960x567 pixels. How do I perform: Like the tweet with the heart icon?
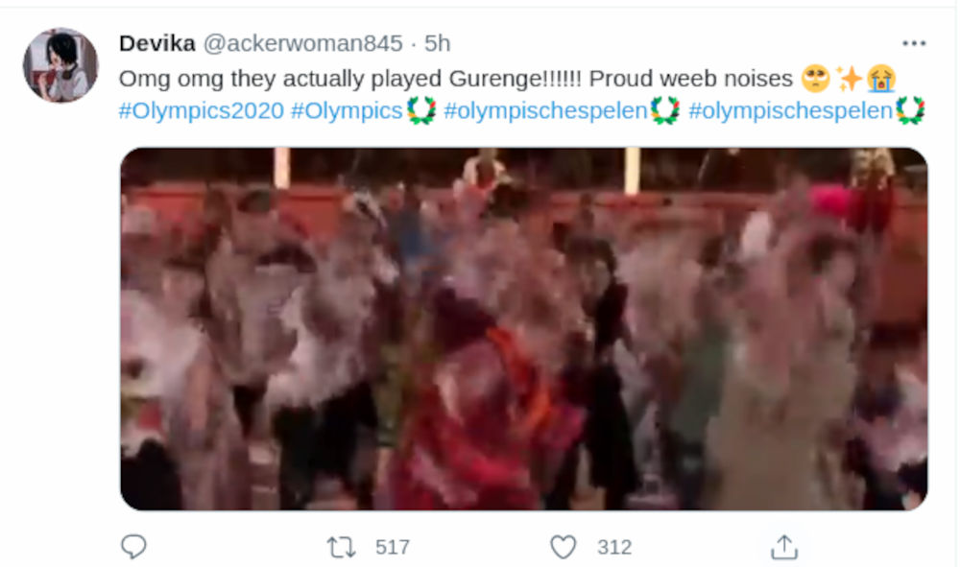point(564,547)
